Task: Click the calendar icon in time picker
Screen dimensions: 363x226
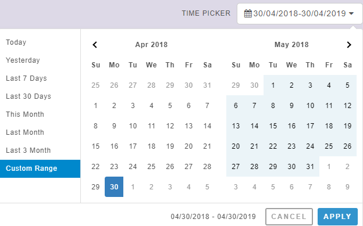Action: coord(248,13)
